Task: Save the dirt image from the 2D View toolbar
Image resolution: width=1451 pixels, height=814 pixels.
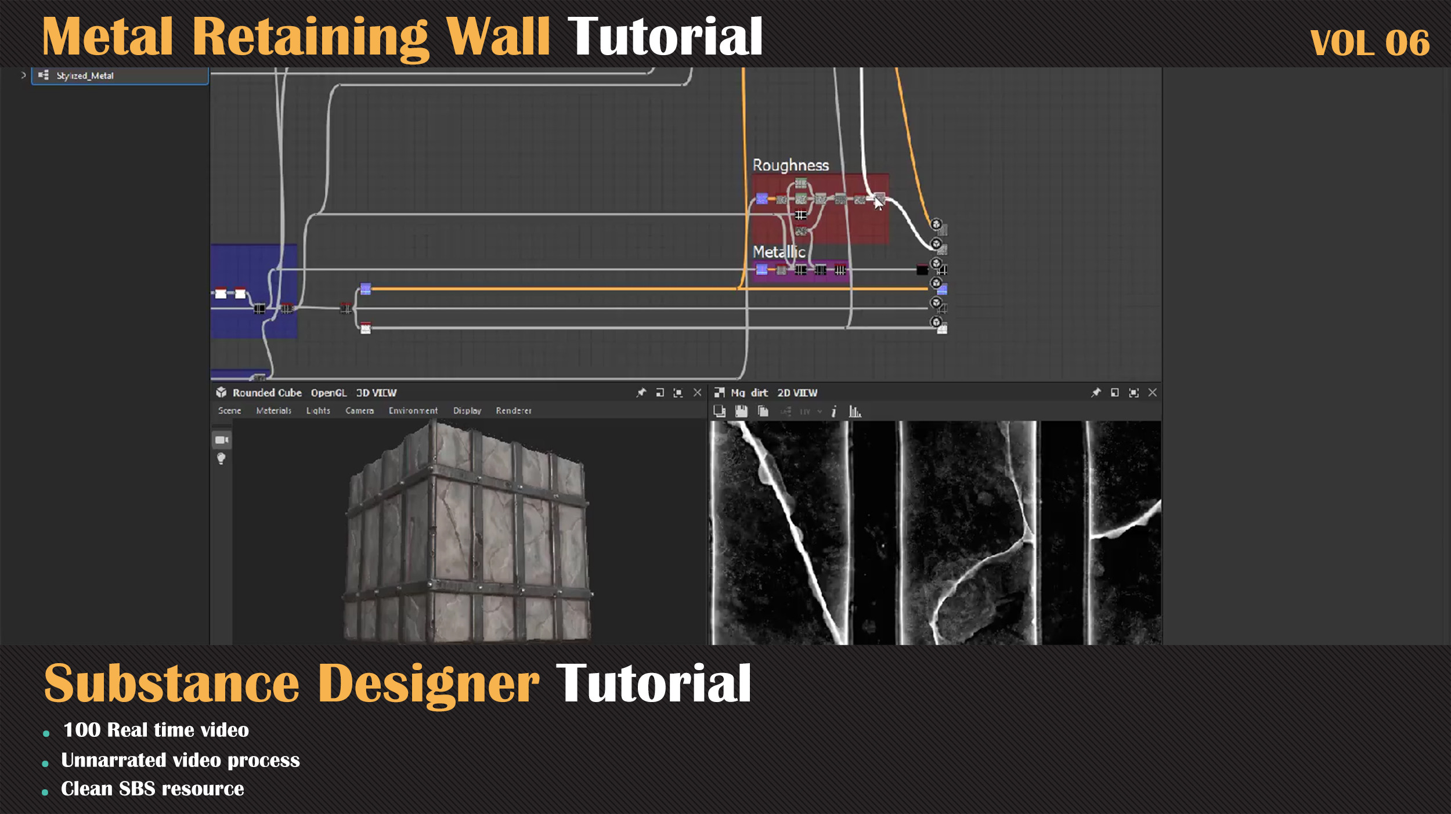Action: [742, 412]
